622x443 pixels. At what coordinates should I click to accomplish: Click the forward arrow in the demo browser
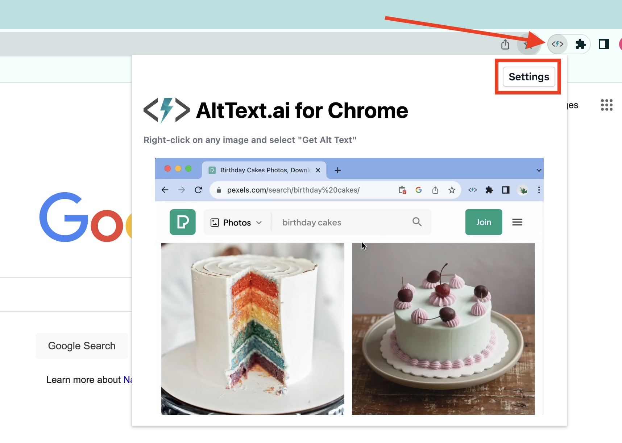click(182, 190)
